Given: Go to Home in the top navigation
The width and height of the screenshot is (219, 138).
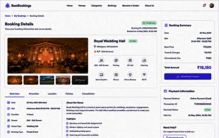Looking at the screenshot, I should click(70, 6).
